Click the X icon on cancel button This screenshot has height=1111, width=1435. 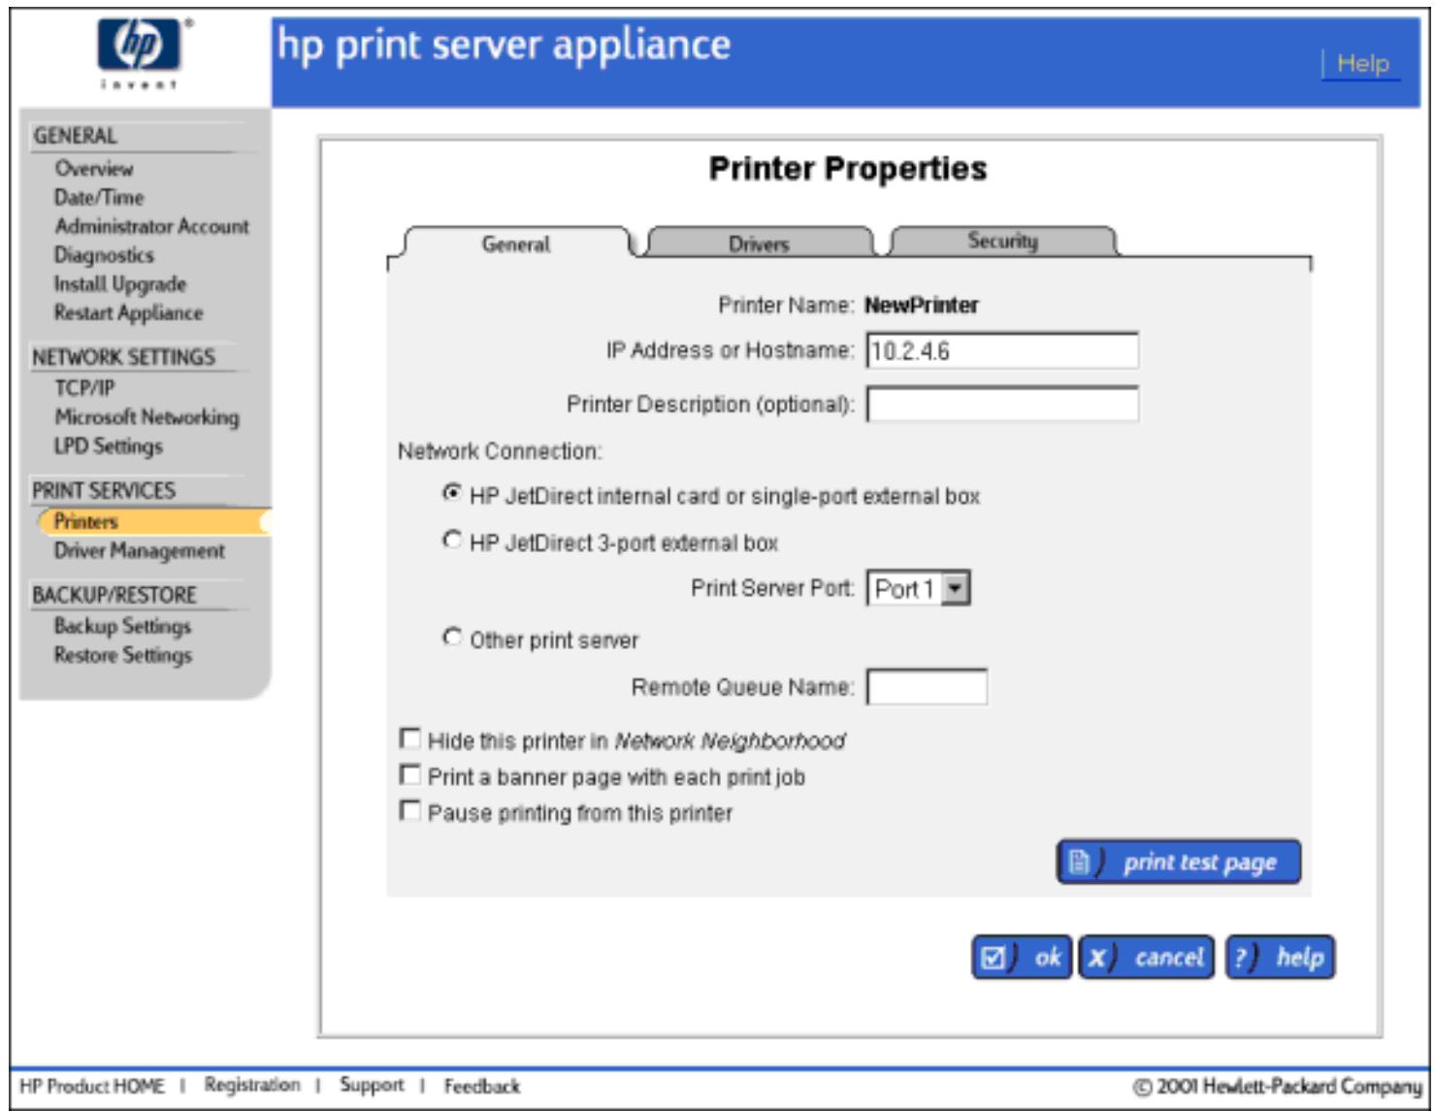(x=1097, y=958)
